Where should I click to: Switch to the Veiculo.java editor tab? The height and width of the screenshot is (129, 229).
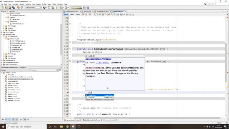[88, 11]
